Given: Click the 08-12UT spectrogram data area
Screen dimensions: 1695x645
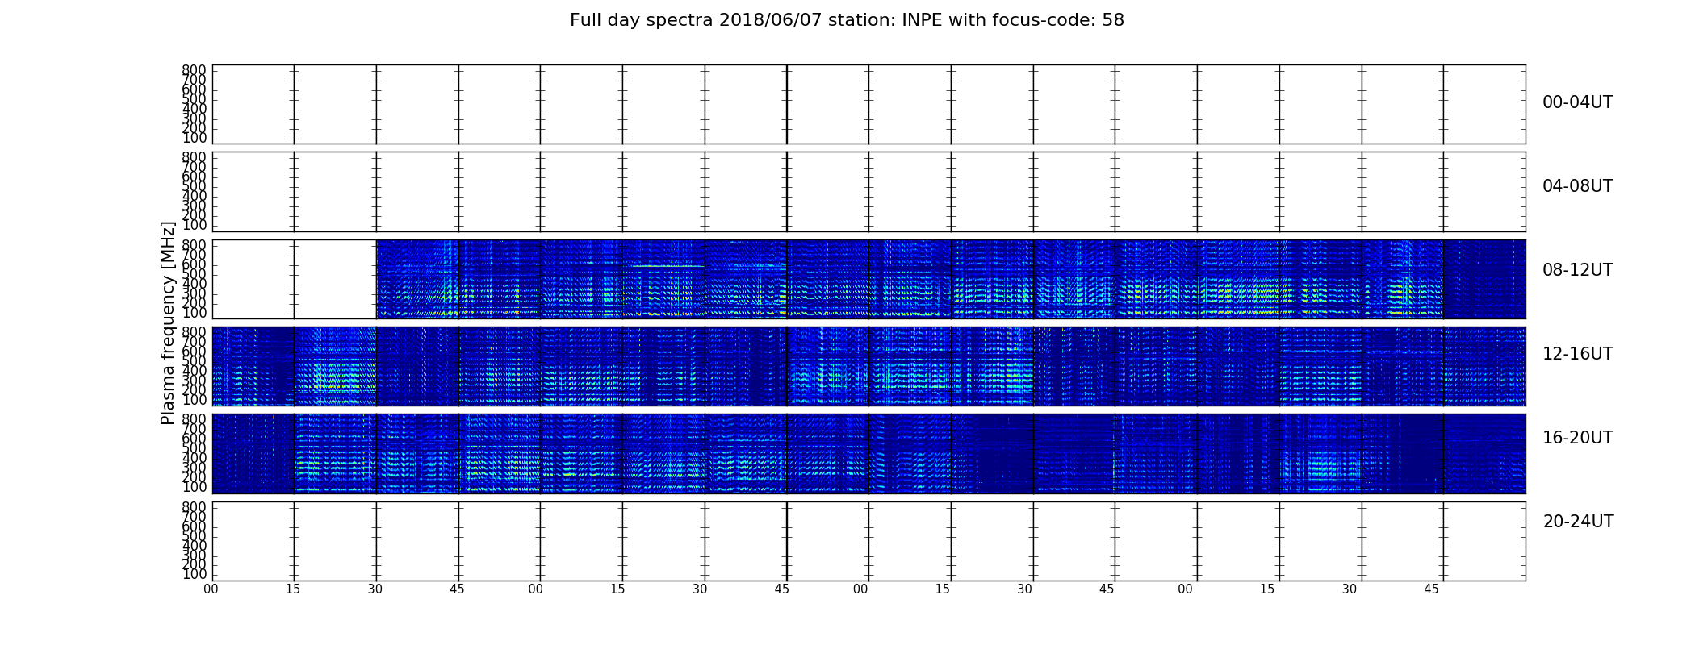Looking at the screenshot, I should point(951,279).
